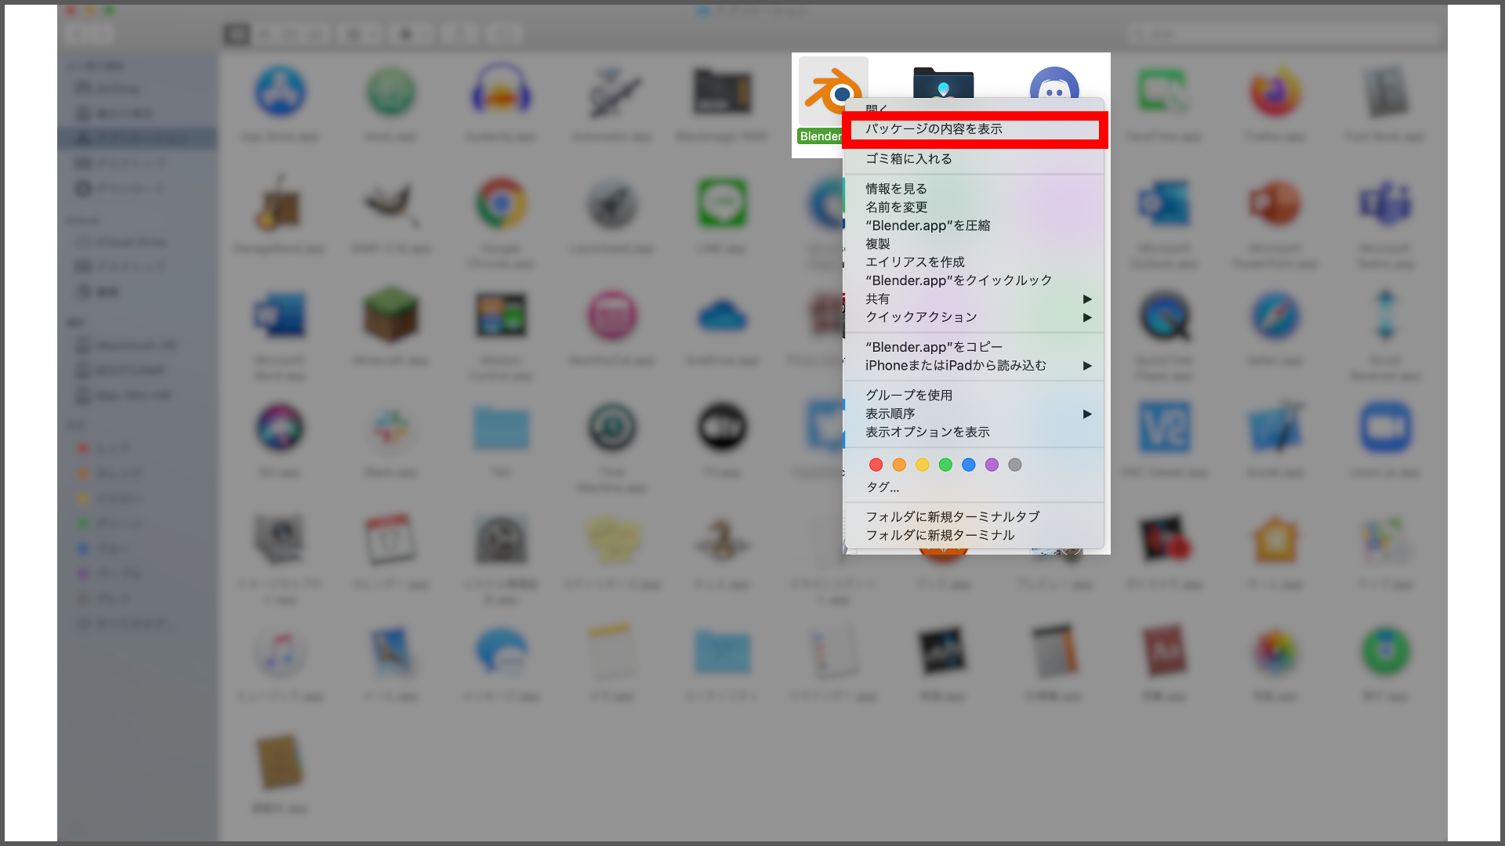Select the Photos flower app icon
Screen dimensions: 1505x846
click(x=1275, y=651)
